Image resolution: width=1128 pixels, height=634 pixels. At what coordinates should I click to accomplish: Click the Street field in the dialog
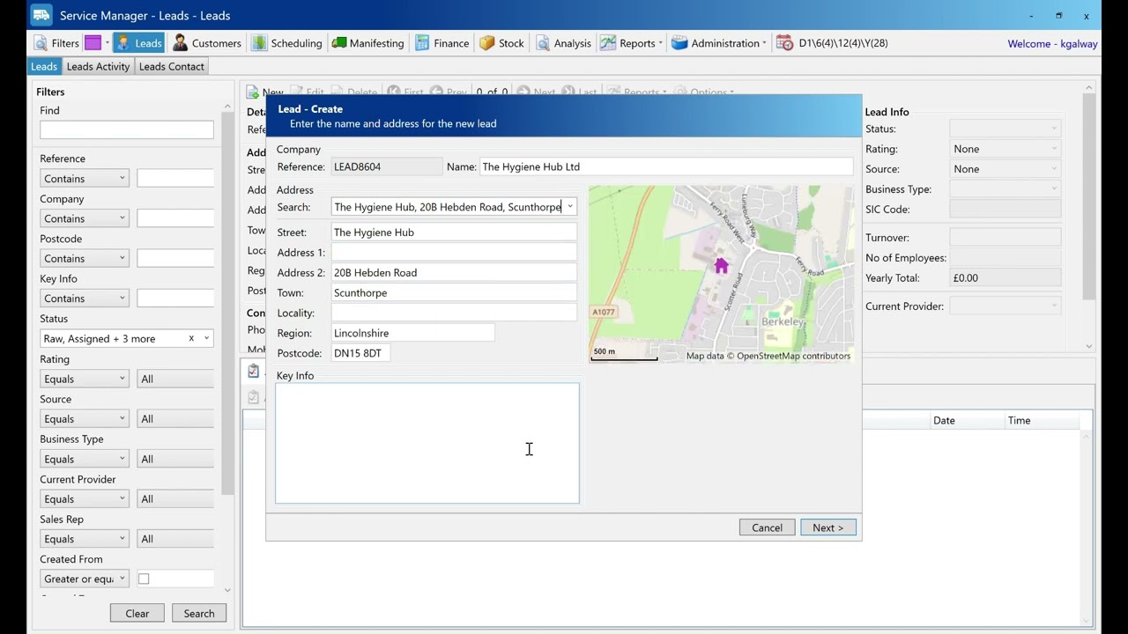click(454, 232)
